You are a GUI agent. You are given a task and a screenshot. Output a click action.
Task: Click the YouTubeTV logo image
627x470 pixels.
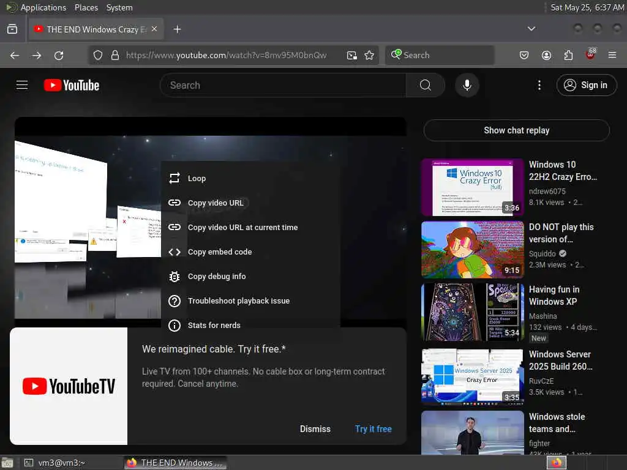click(x=69, y=386)
